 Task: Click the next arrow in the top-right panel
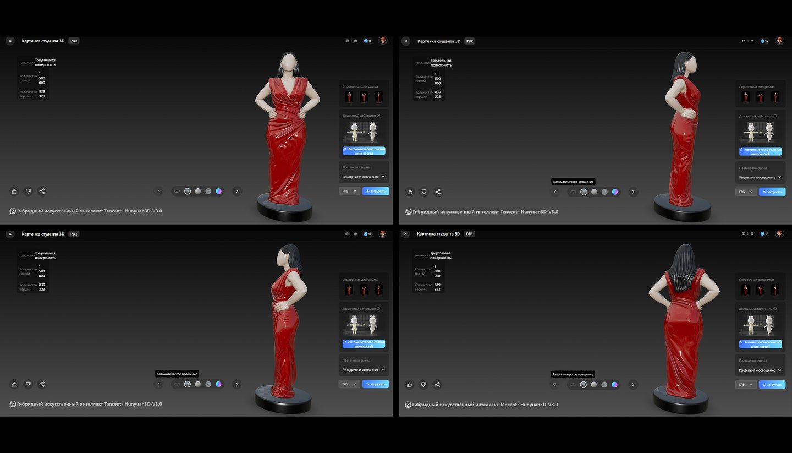[634, 192]
